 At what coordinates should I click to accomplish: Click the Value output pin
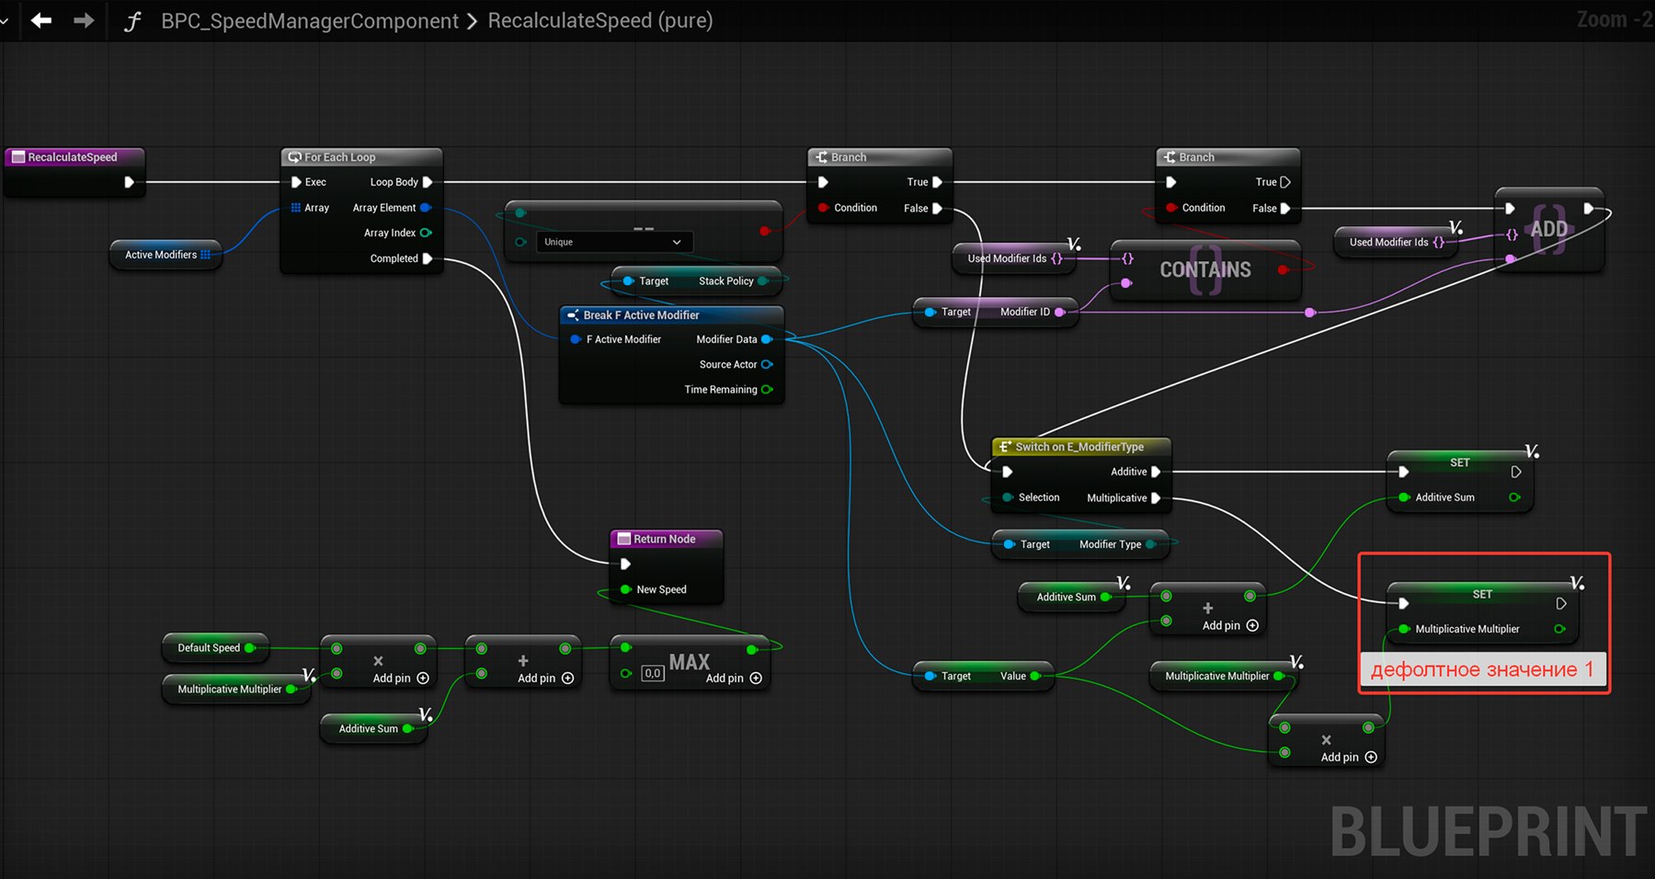tap(1035, 676)
